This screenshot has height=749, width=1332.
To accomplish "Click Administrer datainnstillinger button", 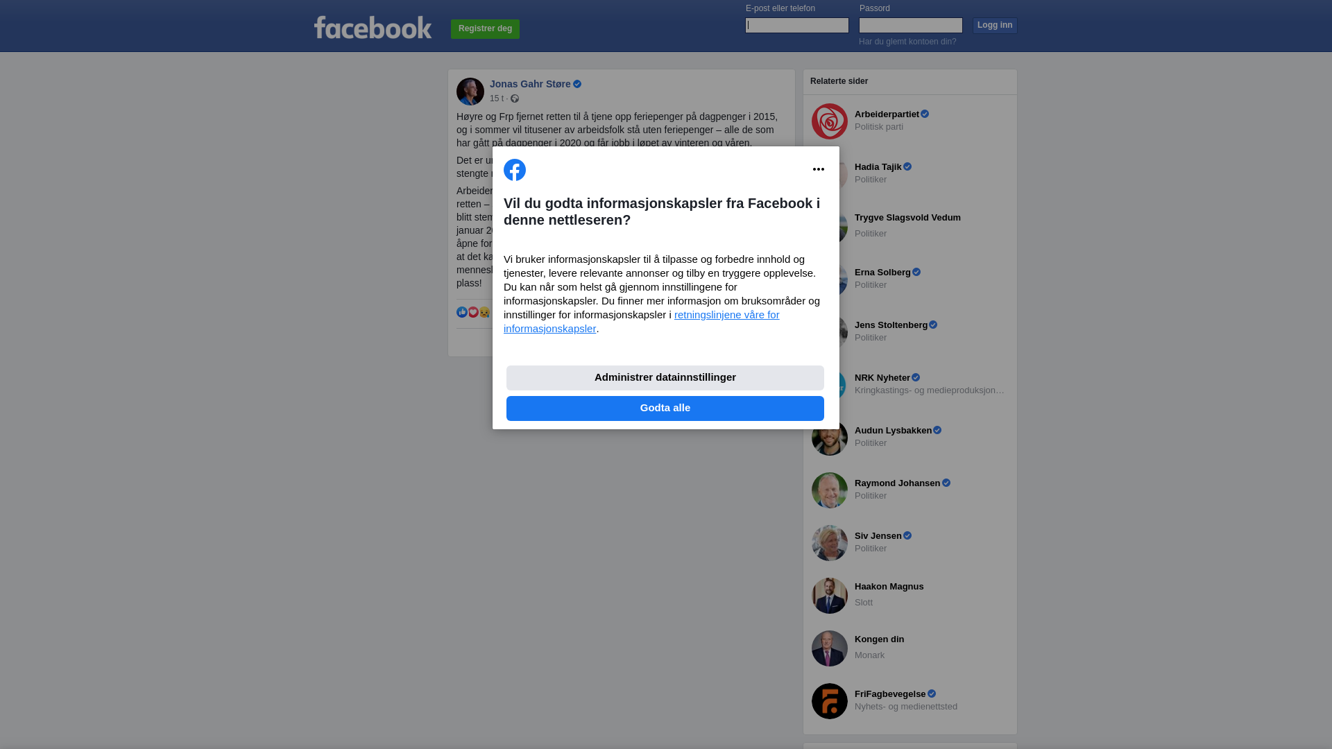I will point(665,378).
